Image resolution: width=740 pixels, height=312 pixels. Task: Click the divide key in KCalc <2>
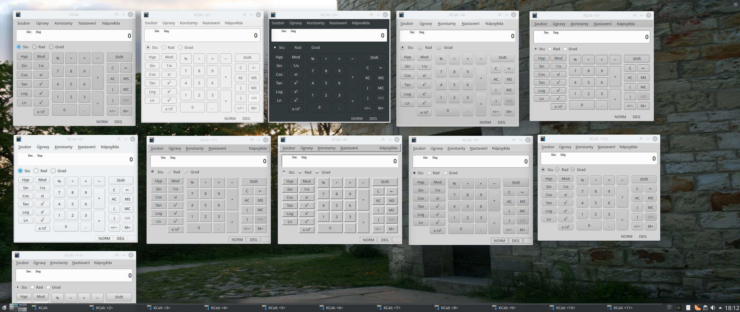(199, 59)
